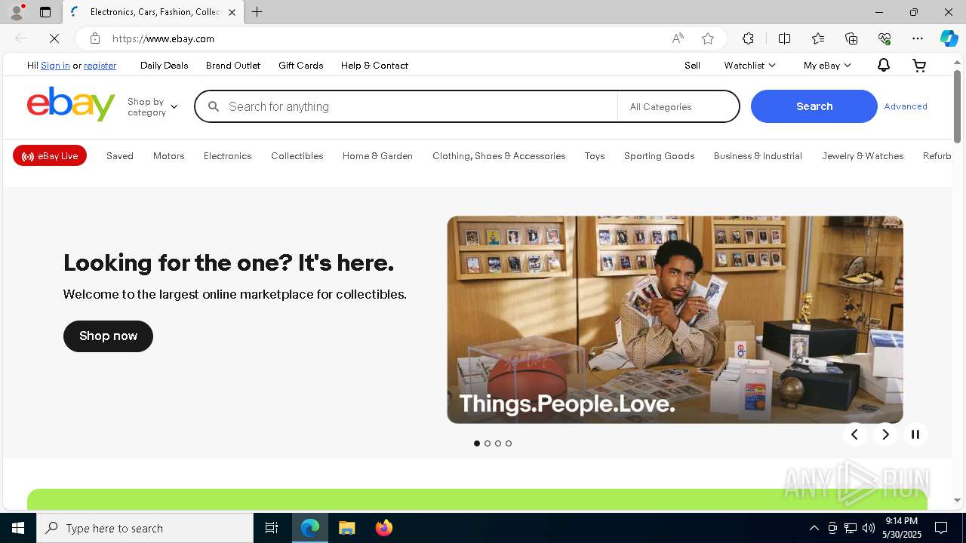
Task: Open Clothing, Shoes & Accessories category
Action: pyautogui.click(x=499, y=156)
